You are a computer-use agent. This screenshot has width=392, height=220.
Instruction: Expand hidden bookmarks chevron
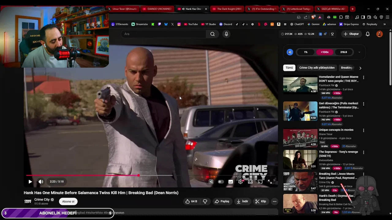pyautogui.click(x=385, y=24)
